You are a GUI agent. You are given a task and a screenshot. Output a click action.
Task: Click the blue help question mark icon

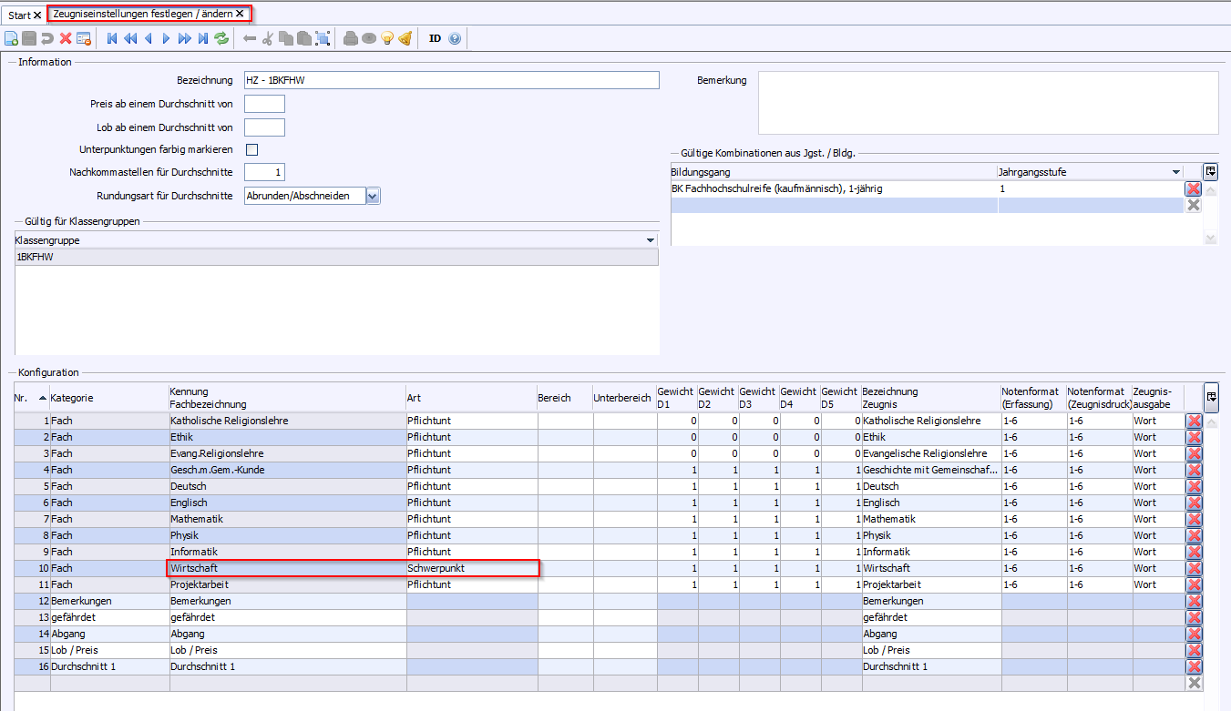click(455, 38)
